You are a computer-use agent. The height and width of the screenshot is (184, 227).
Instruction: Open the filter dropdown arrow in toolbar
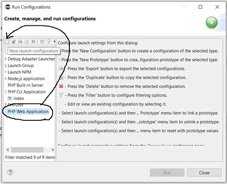pos(54,42)
